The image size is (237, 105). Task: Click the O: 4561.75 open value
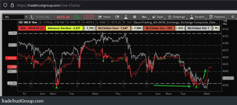[74, 23]
